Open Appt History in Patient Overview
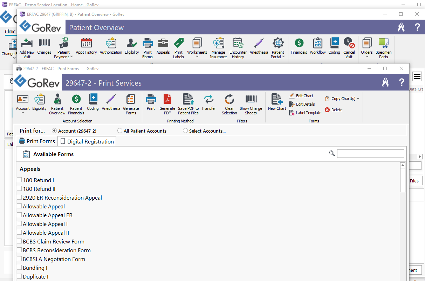Screen dimensions: 425x281 tap(86, 46)
